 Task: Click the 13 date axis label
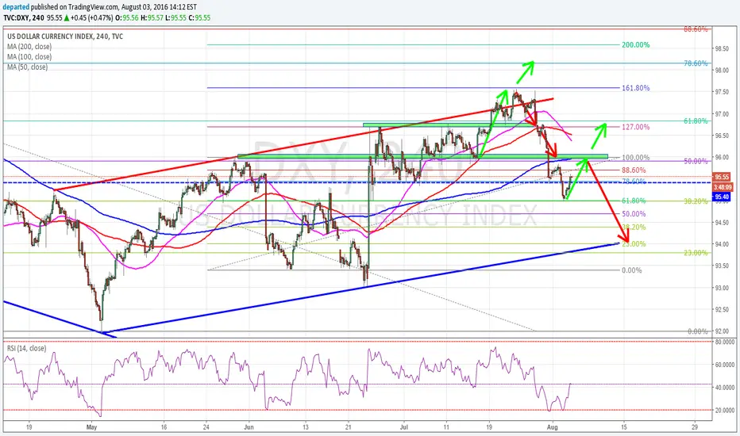pos(306,427)
